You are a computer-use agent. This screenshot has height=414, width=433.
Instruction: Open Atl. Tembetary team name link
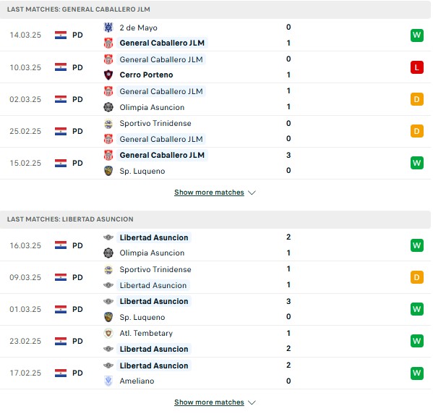coord(146,333)
